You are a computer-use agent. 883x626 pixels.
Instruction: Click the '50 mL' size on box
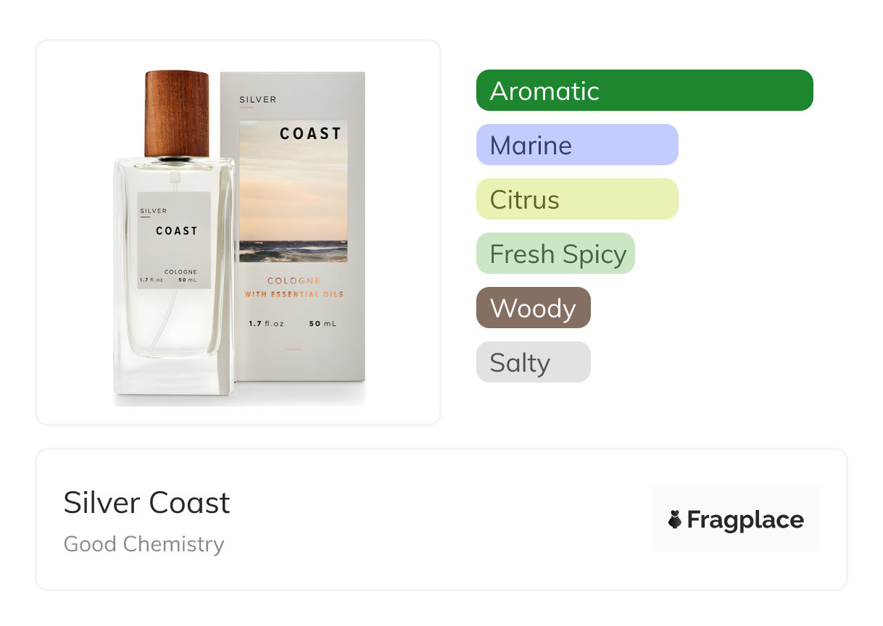(323, 324)
